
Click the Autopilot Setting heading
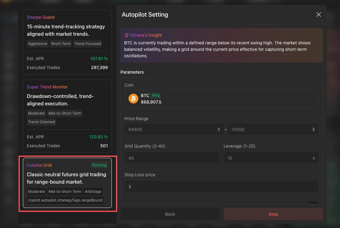(145, 14)
